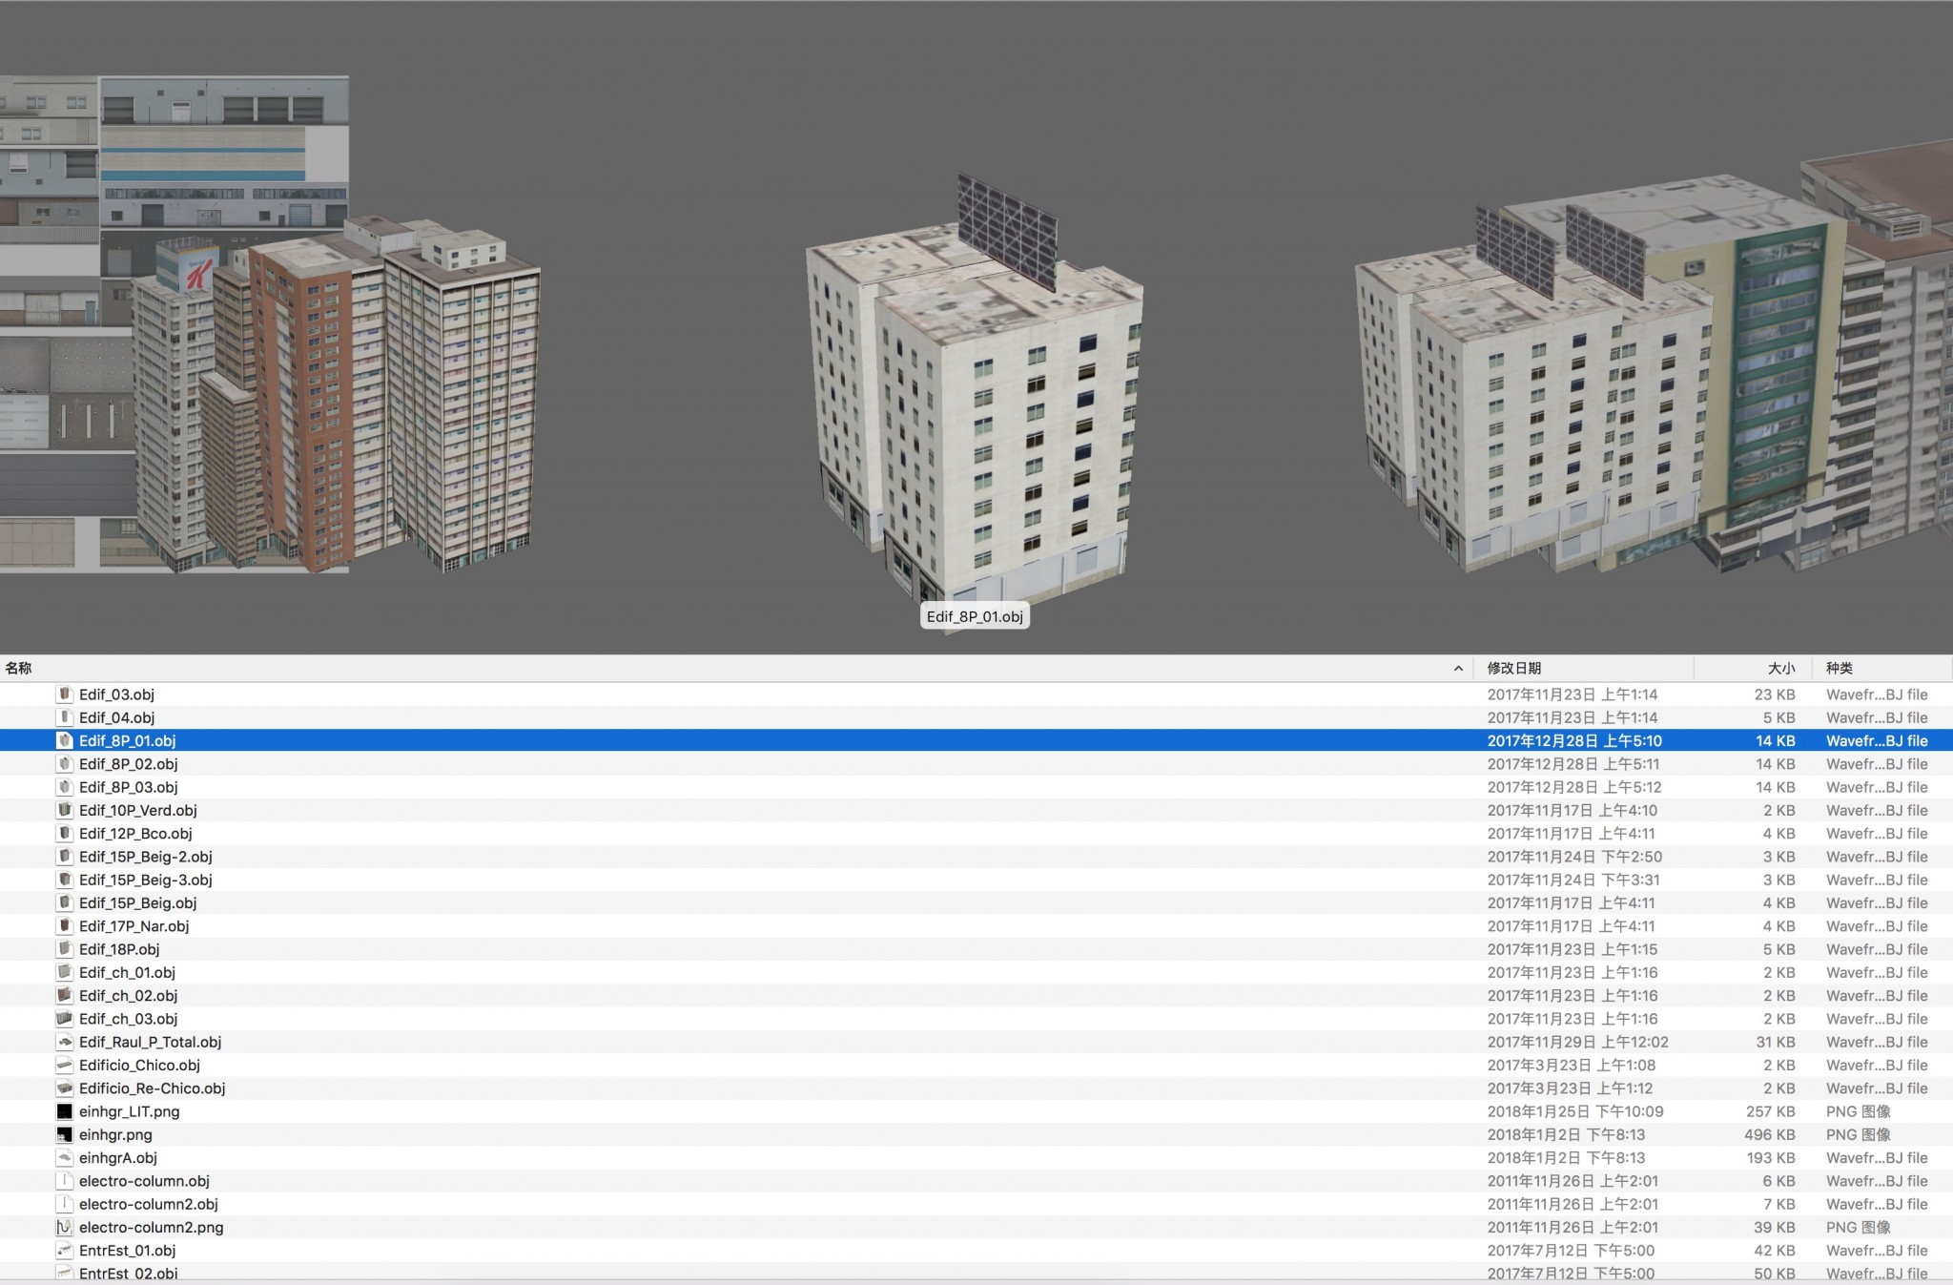Image resolution: width=1953 pixels, height=1285 pixels.
Task: Click the EntrEst_01.obj file icon
Action: tap(65, 1251)
